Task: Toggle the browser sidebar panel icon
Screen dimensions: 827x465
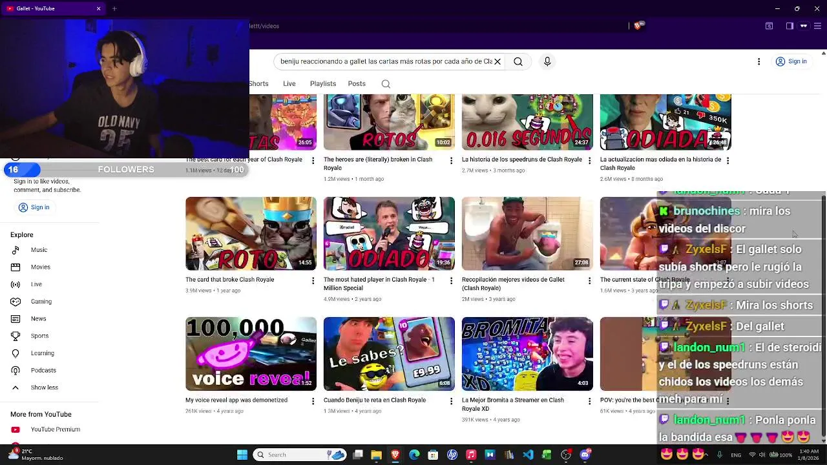Action: point(790,26)
